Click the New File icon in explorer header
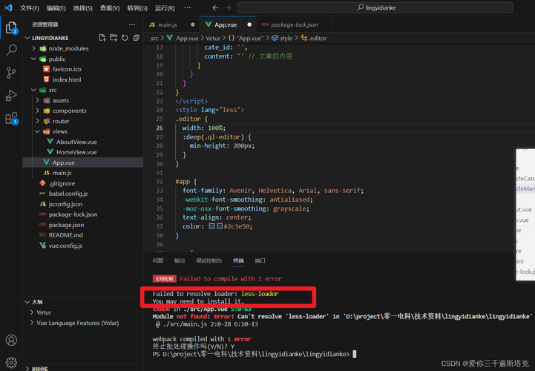This screenshot has height=371, width=535. coord(102,38)
